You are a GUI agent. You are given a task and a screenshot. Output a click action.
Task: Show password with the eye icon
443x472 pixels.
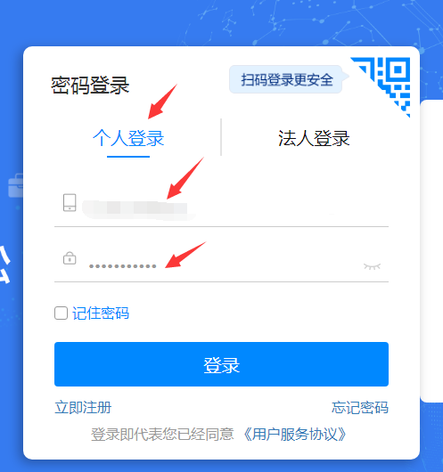(x=373, y=266)
